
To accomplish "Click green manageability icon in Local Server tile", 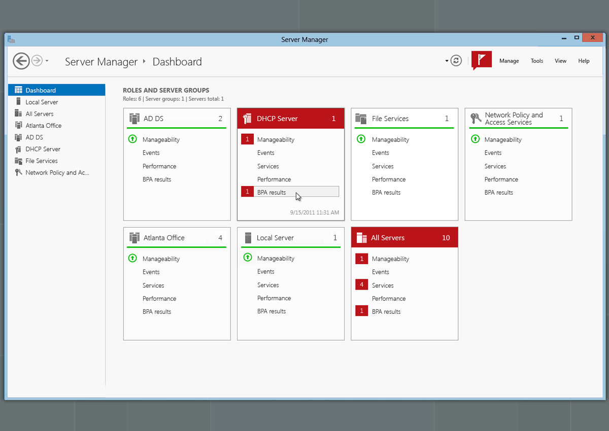I will tap(248, 258).
